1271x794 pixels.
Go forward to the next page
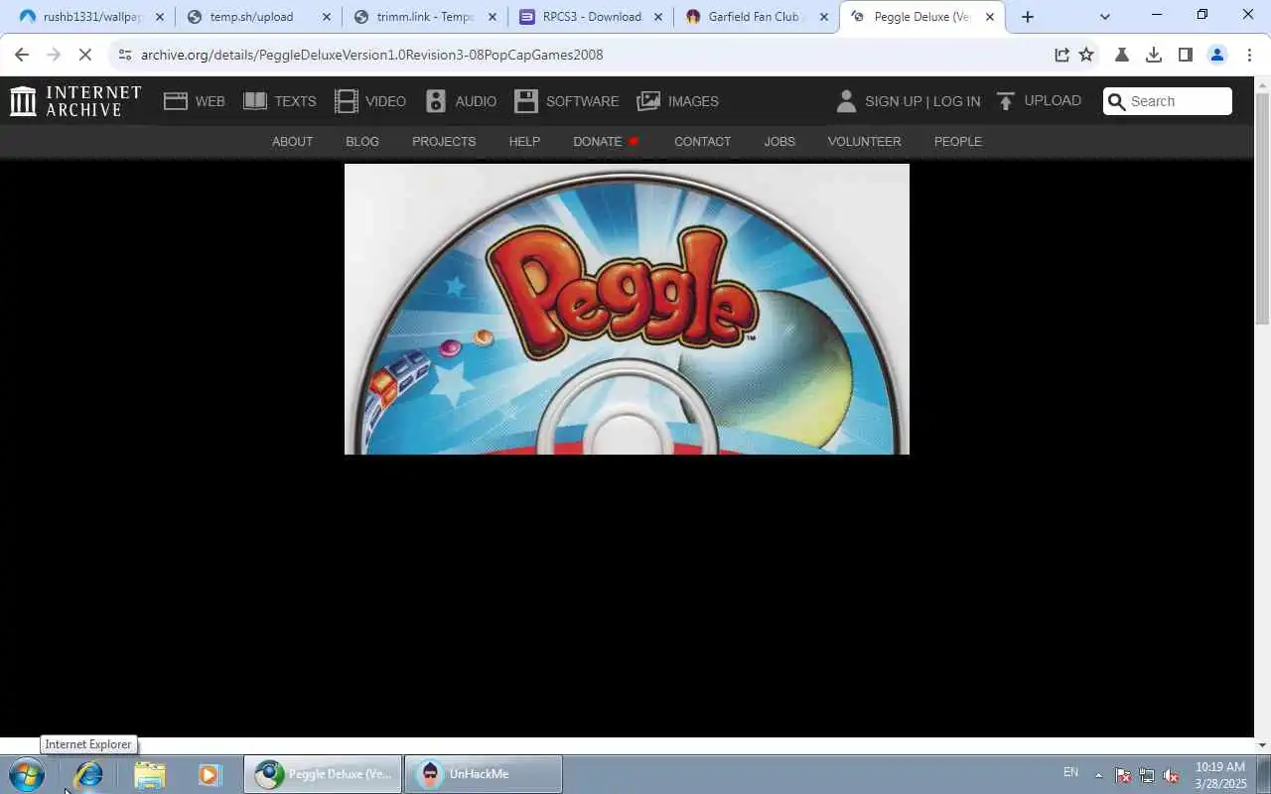point(54,55)
